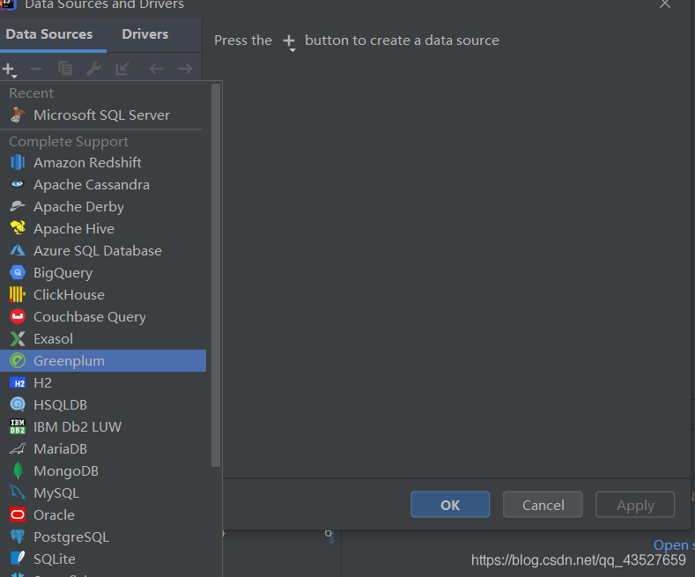The image size is (695, 577).
Task: Click the OK button
Action: [450, 504]
